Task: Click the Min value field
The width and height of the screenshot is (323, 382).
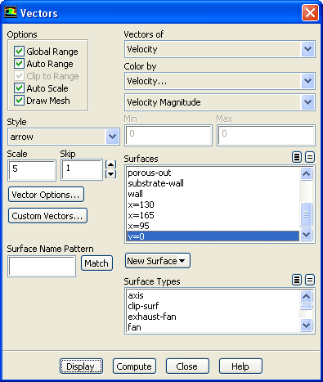Action: pyautogui.click(x=168, y=135)
